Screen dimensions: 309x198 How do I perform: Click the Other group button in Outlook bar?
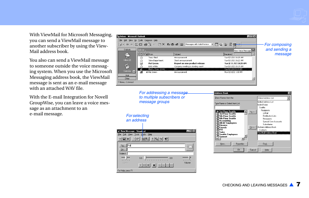127,78
